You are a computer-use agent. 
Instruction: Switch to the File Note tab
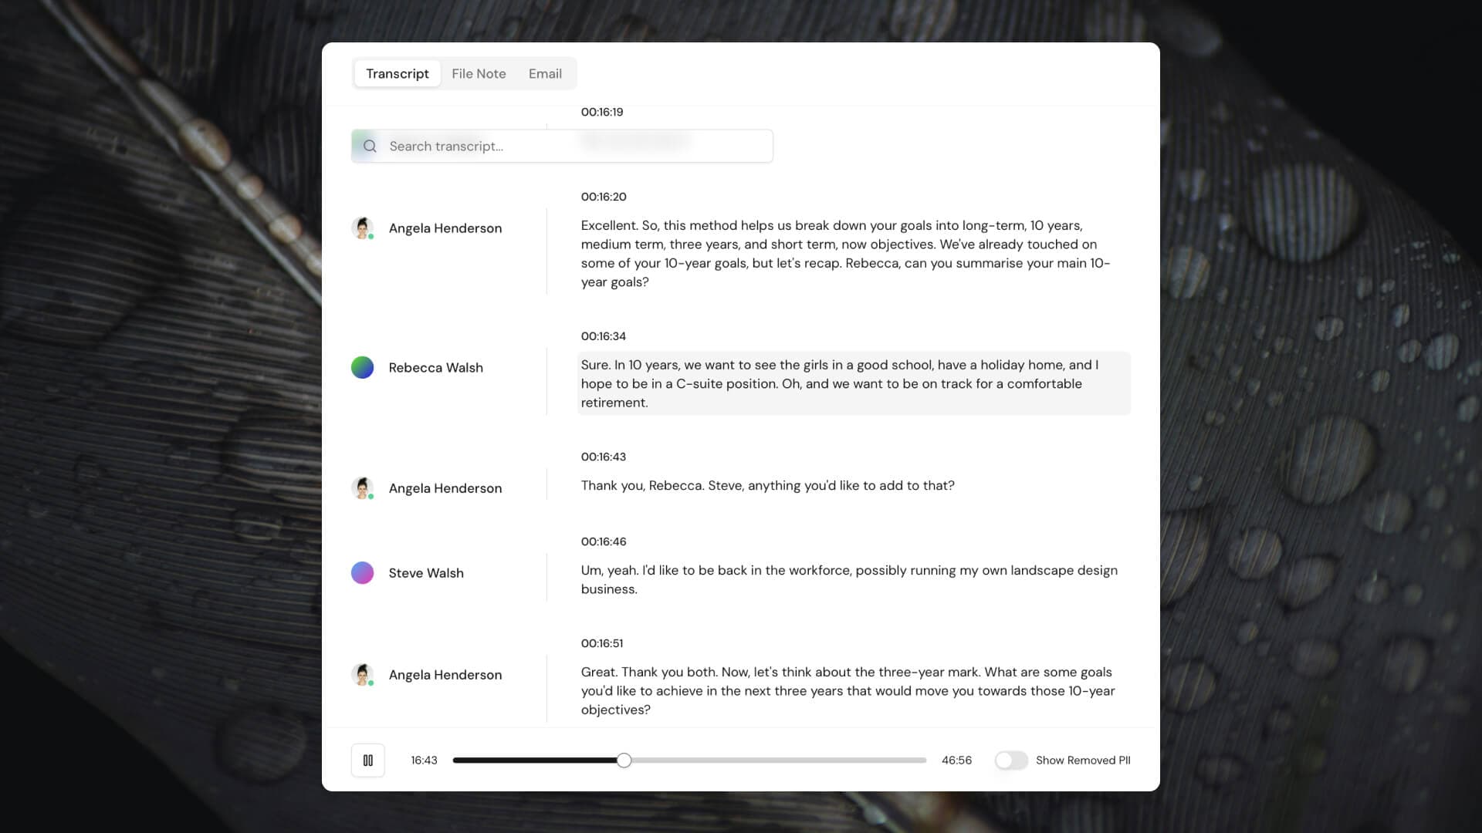pos(479,74)
